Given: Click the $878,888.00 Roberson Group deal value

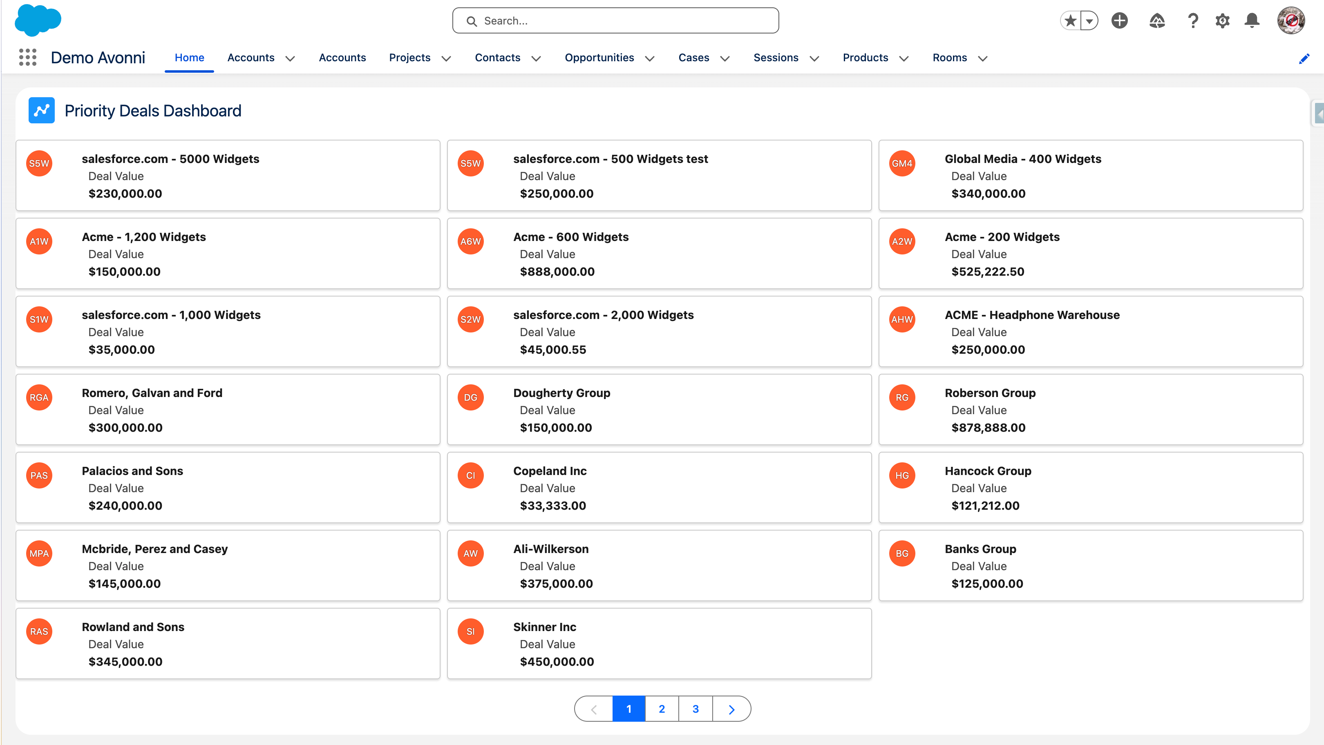Looking at the screenshot, I should (x=988, y=428).
